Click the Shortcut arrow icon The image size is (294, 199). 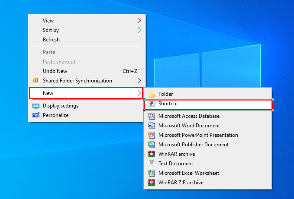coord(152,104)
